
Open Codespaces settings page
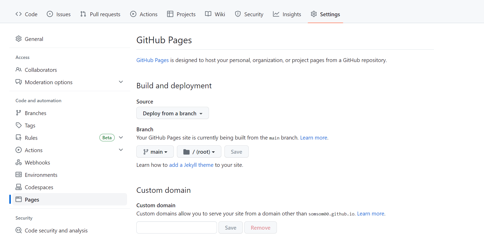pyautogui.click(x=70, y=187)
